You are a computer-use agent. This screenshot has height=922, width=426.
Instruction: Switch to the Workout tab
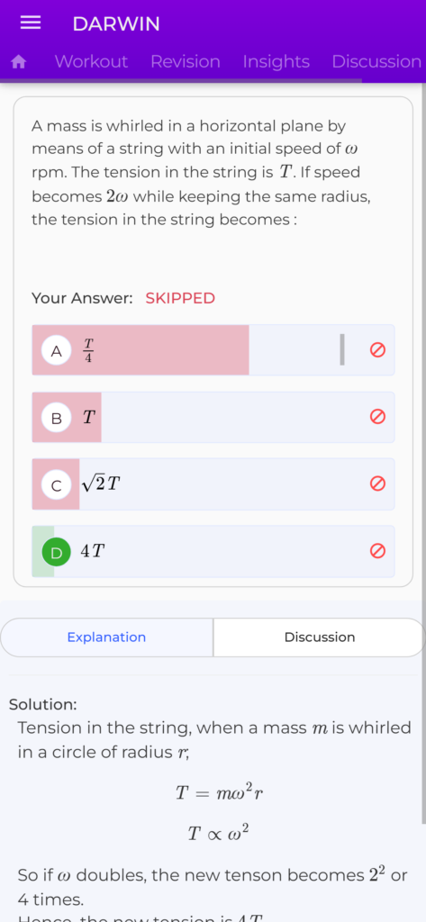(x=91, y=62)
